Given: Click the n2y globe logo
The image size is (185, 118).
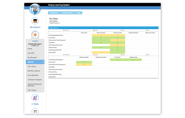Looking at the screenshot, I should (35, 9).
